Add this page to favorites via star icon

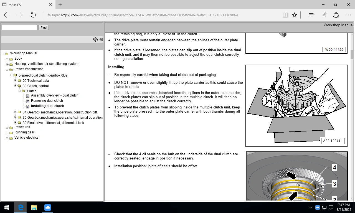click(295, 15)
